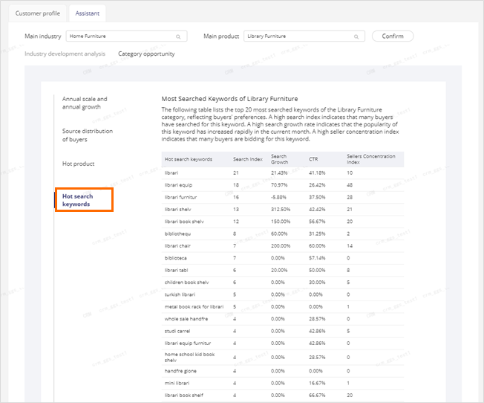Select the keyword 'whole sale handfre'
The width and height of the screenshot is (484, 403).
pyautogui.click(x=186, y=319)
